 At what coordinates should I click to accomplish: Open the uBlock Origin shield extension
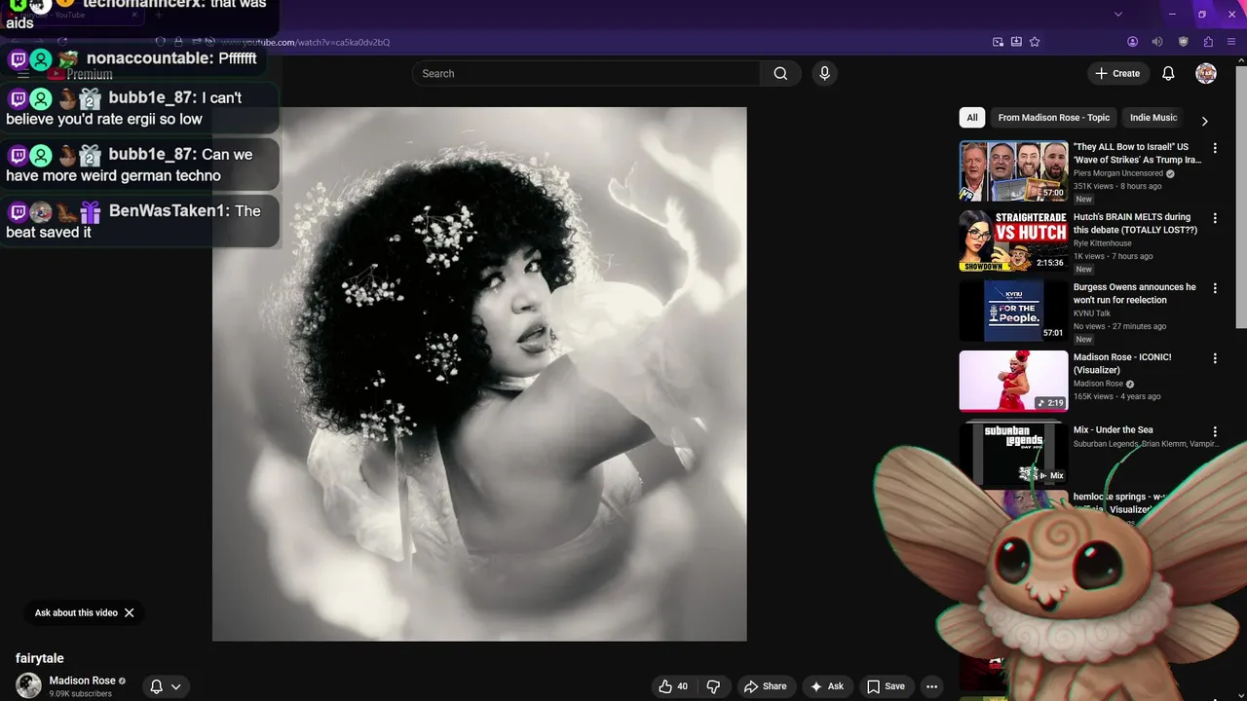point(1184,42)
